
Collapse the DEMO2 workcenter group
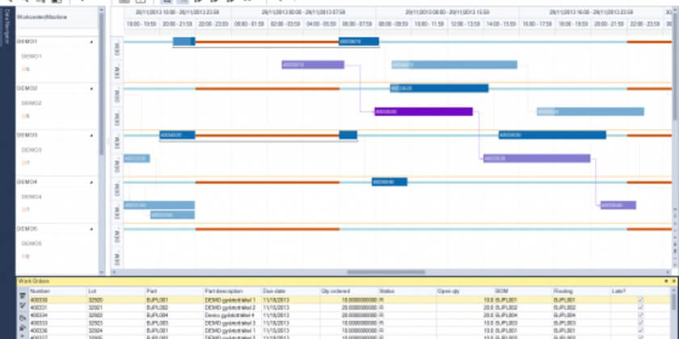pos(91,88)
